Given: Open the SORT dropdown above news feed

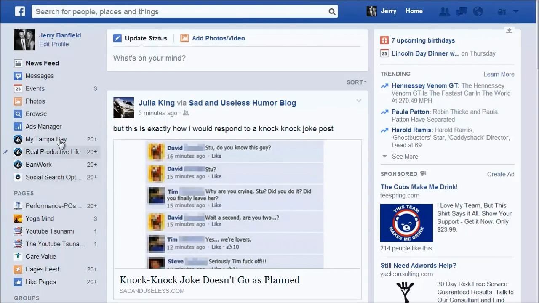Looking at the screenshot, I should tap(356, 82).
